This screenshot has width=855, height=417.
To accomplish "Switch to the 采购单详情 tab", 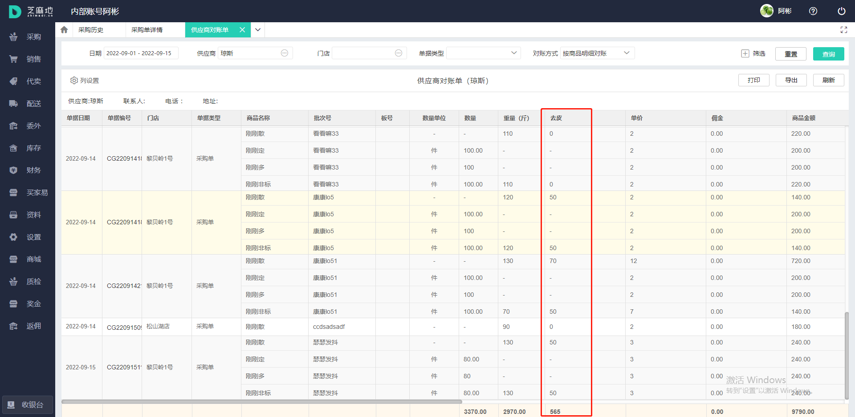I will point(147,30).
